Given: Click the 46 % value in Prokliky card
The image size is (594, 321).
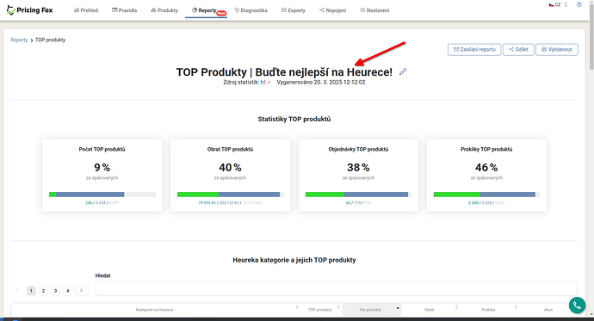Looking at the screenshot, I should (486, 167).
